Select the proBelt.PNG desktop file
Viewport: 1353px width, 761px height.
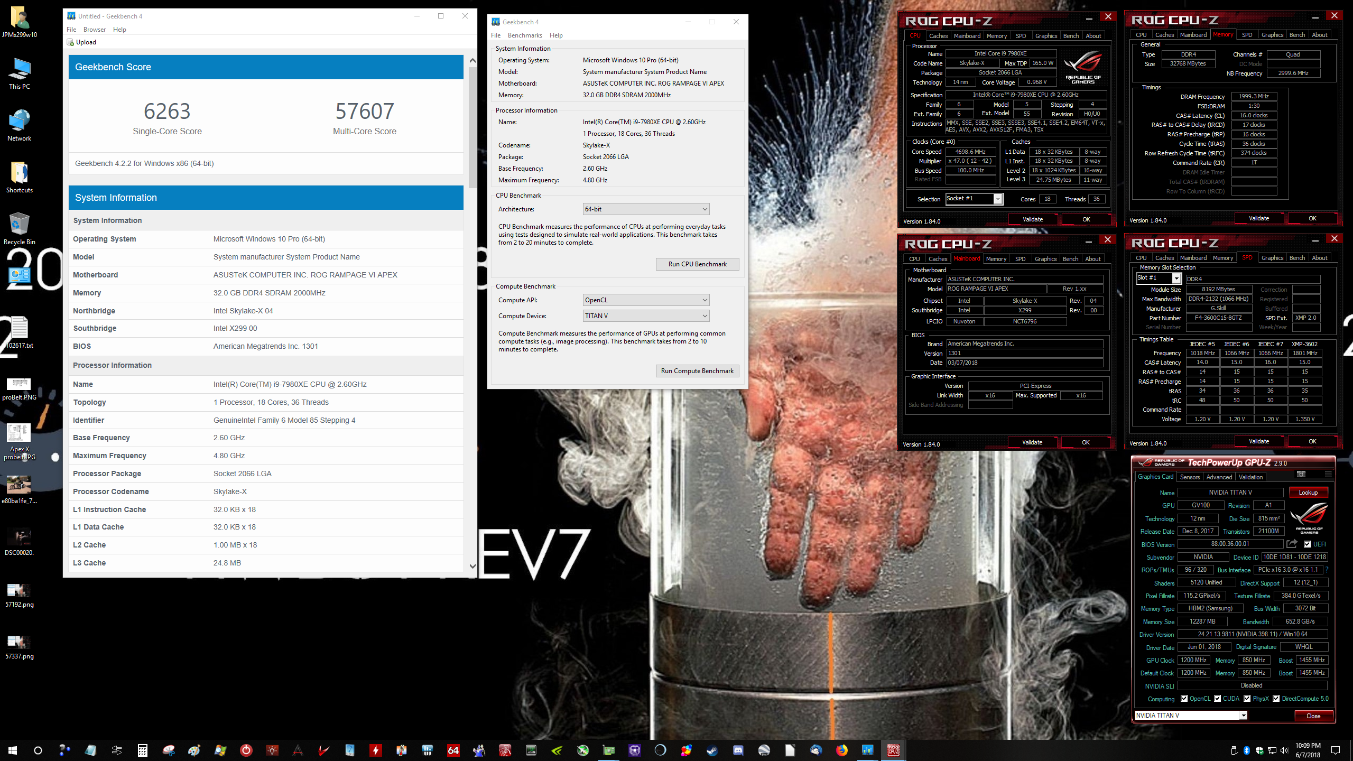click(20, 389)
